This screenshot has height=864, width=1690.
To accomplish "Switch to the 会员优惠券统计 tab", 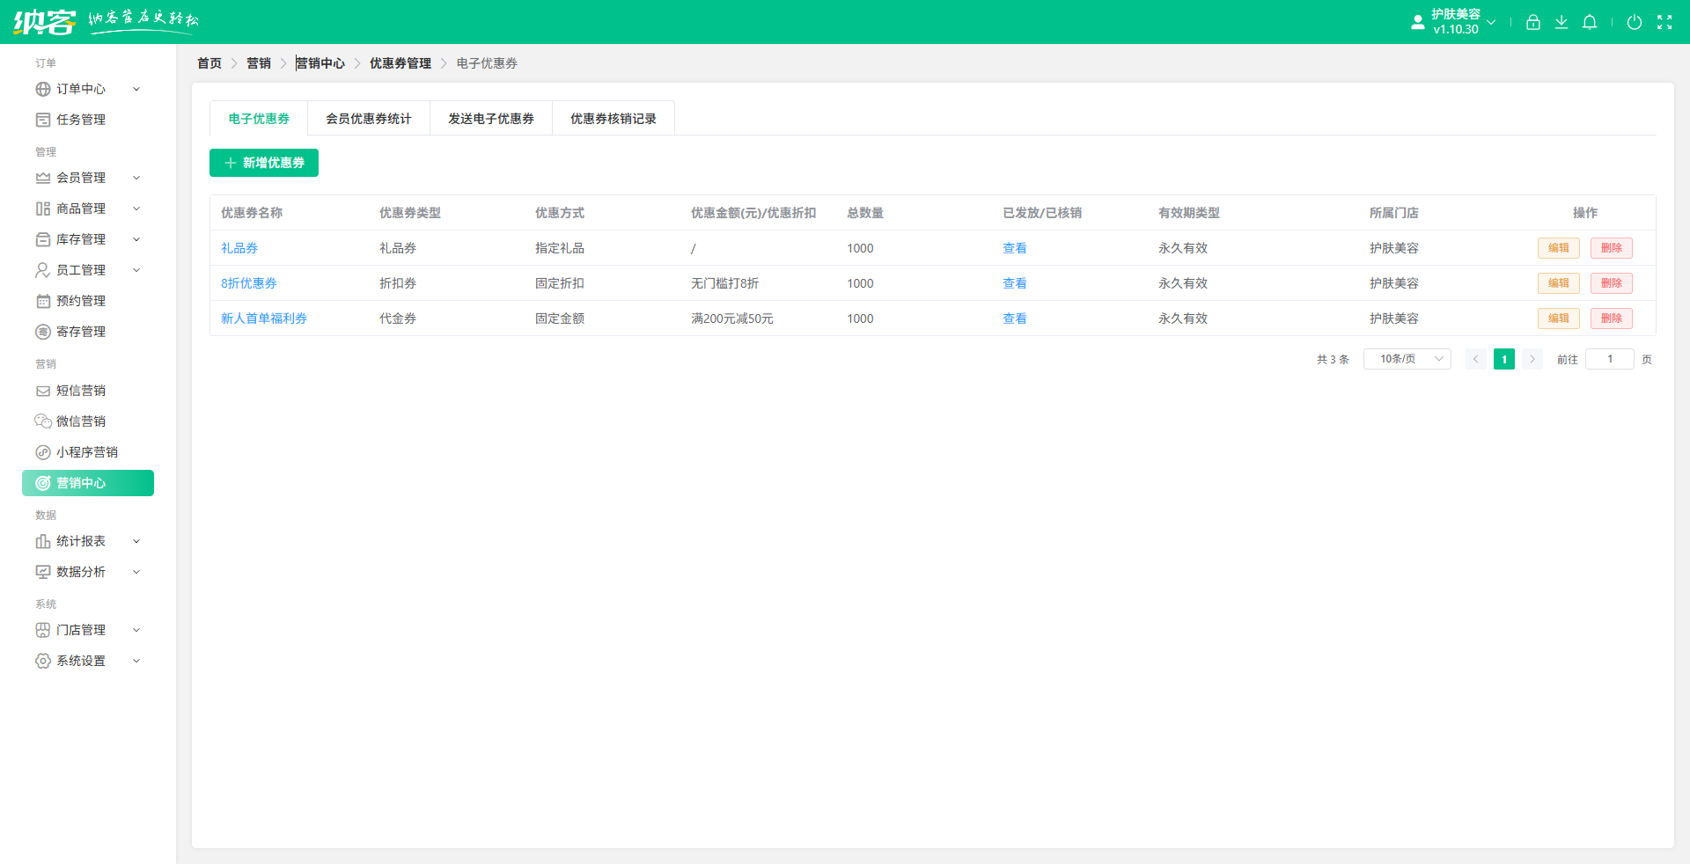I will click(x=369, y=118).
